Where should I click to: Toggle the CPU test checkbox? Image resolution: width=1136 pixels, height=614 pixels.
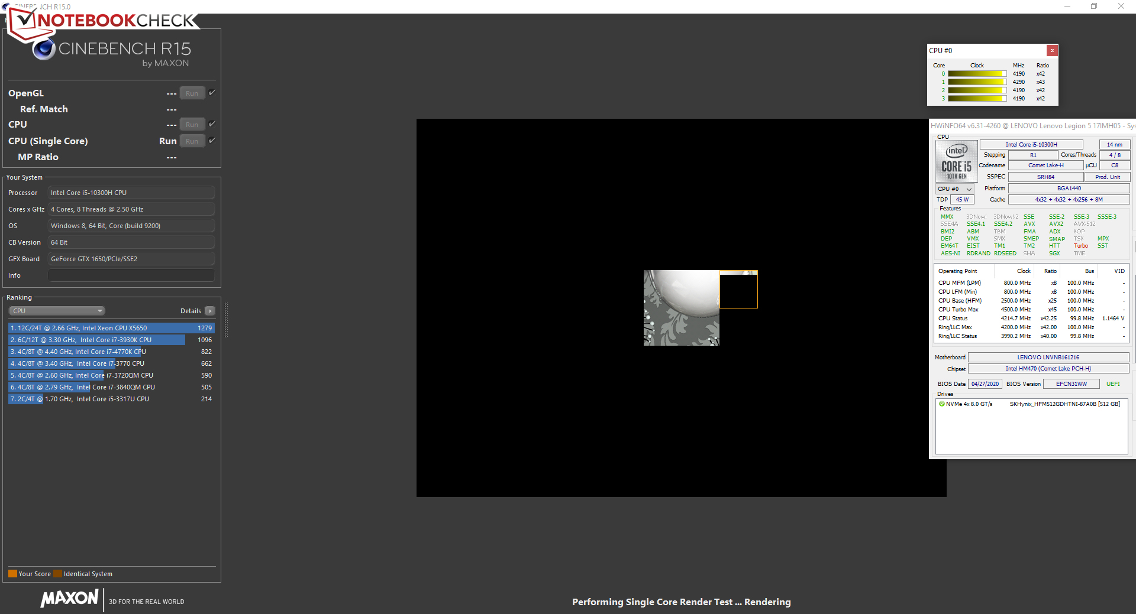coord(212,124)
